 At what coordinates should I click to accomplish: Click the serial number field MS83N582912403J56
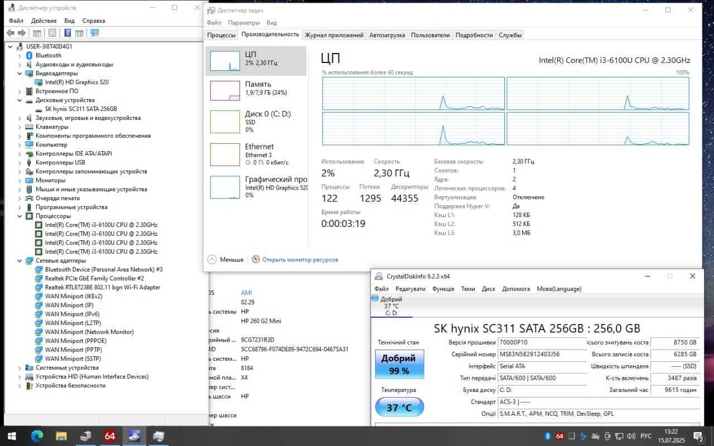coord(542,354)
